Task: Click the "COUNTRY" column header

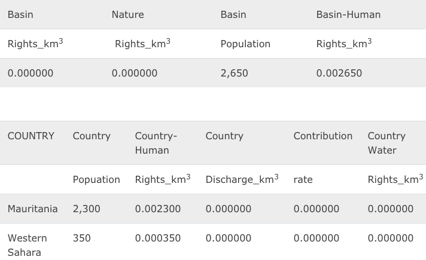Action: point(31,136)
